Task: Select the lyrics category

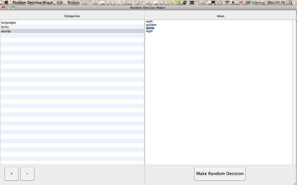Action: tap(72, 27)
